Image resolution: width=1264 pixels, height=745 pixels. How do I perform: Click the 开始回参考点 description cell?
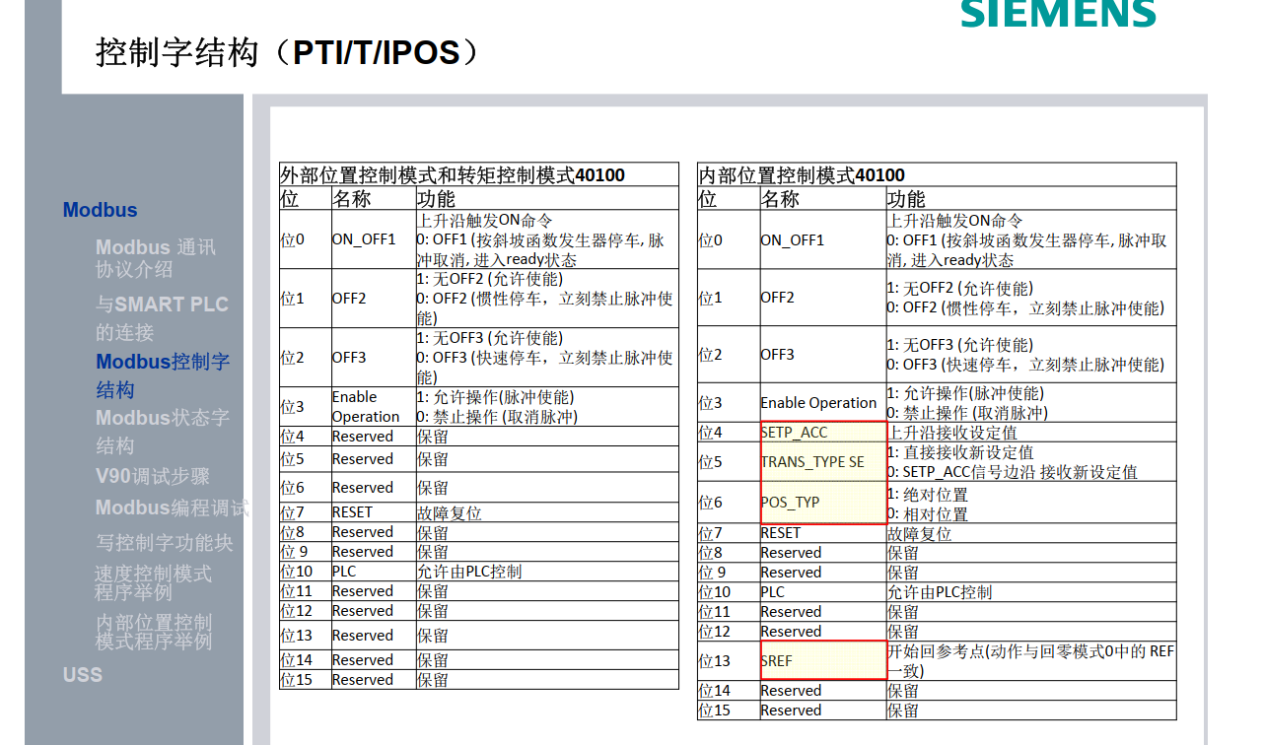[1031, 660]
